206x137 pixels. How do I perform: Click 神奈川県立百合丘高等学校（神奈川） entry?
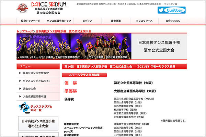(134, 99)
